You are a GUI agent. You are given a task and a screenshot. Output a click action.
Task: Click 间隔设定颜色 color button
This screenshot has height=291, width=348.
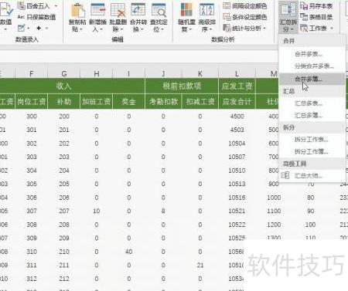(244, 6)
